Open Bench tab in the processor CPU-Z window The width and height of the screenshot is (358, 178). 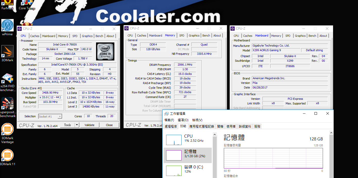(99, 36)
